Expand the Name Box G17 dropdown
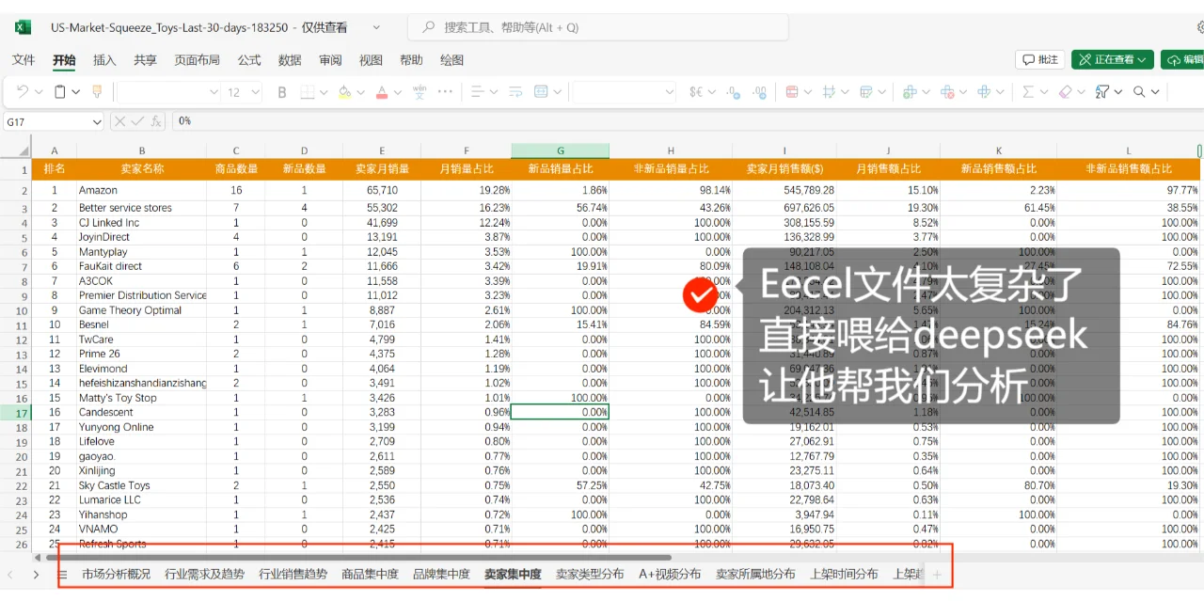 (97, 121)
